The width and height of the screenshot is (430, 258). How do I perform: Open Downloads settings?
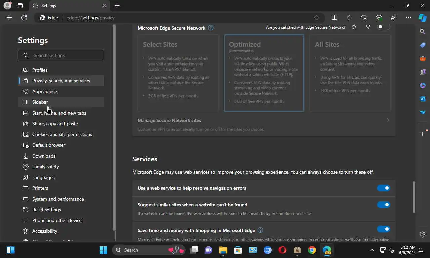(61, 156)
